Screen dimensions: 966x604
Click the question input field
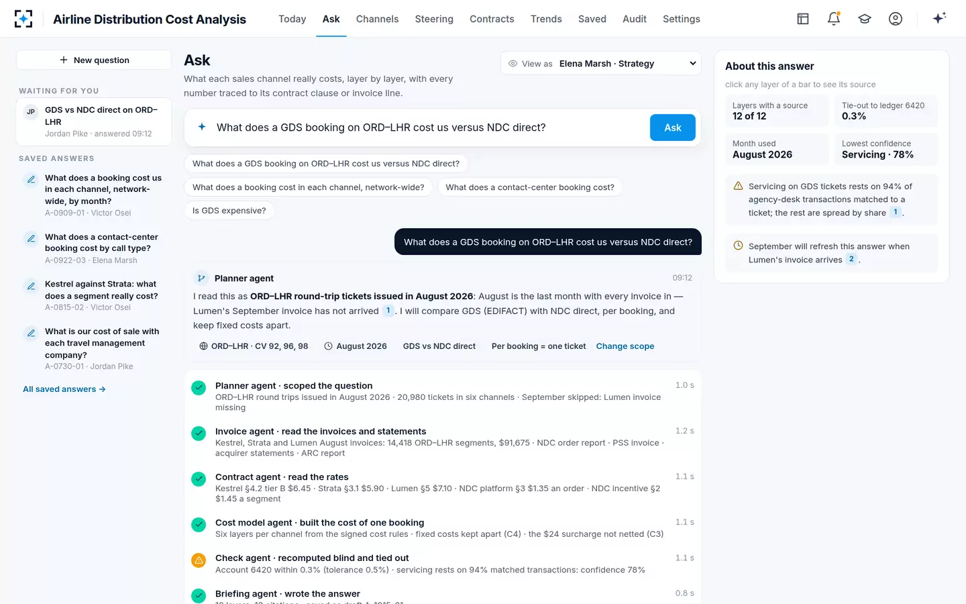[x=429, y=128]
